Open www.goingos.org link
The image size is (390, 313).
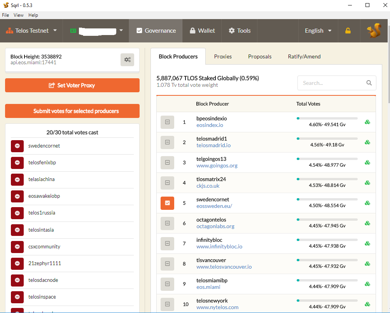(217, 165)
